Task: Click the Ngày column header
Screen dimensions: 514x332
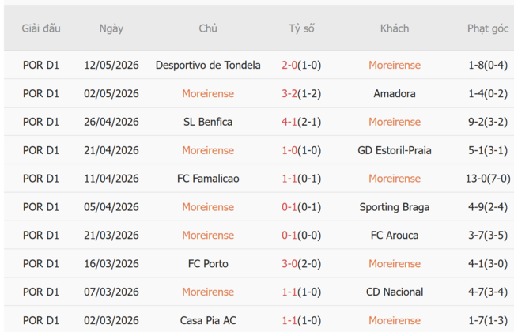Action: pos(111,28)
